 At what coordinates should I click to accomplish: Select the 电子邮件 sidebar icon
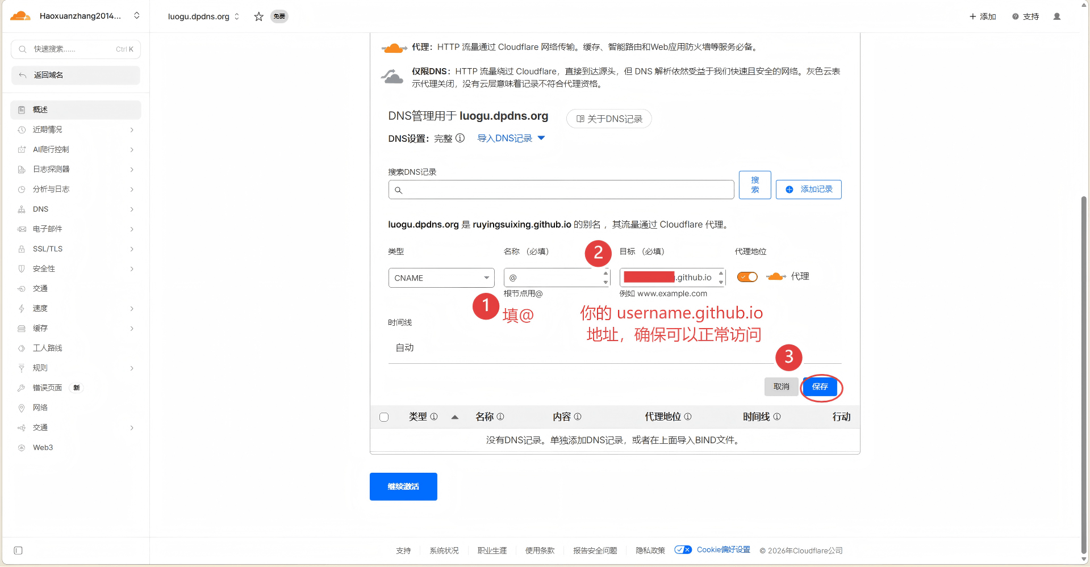pyautogui.click(x=21, y=229)
